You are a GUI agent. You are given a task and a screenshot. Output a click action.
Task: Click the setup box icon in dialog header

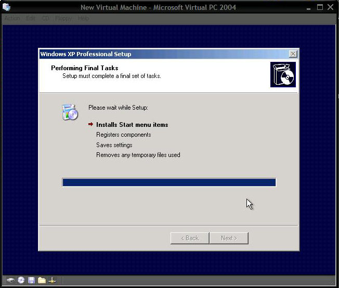click(283, 74)
